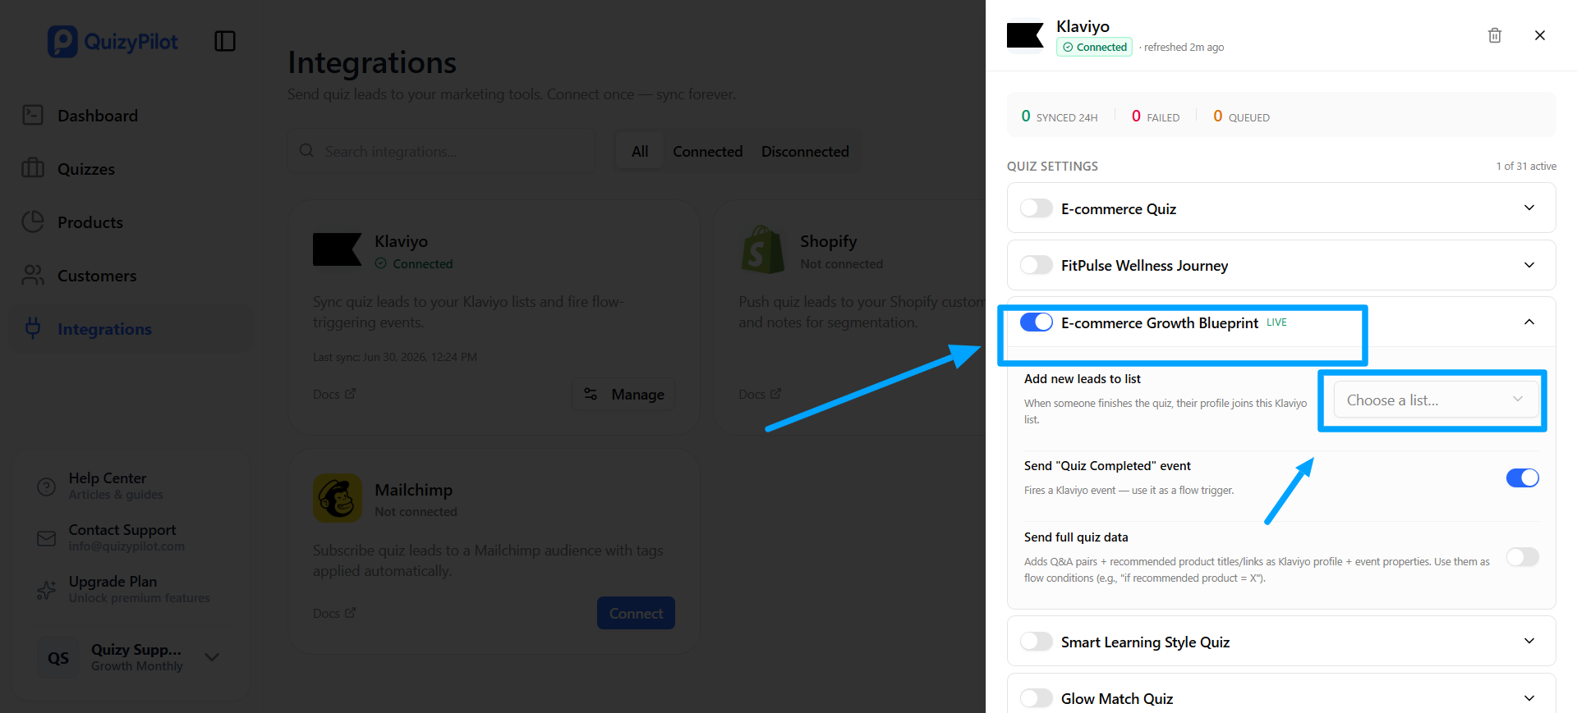Click the Mailchimp Connect button

(636, 613)
